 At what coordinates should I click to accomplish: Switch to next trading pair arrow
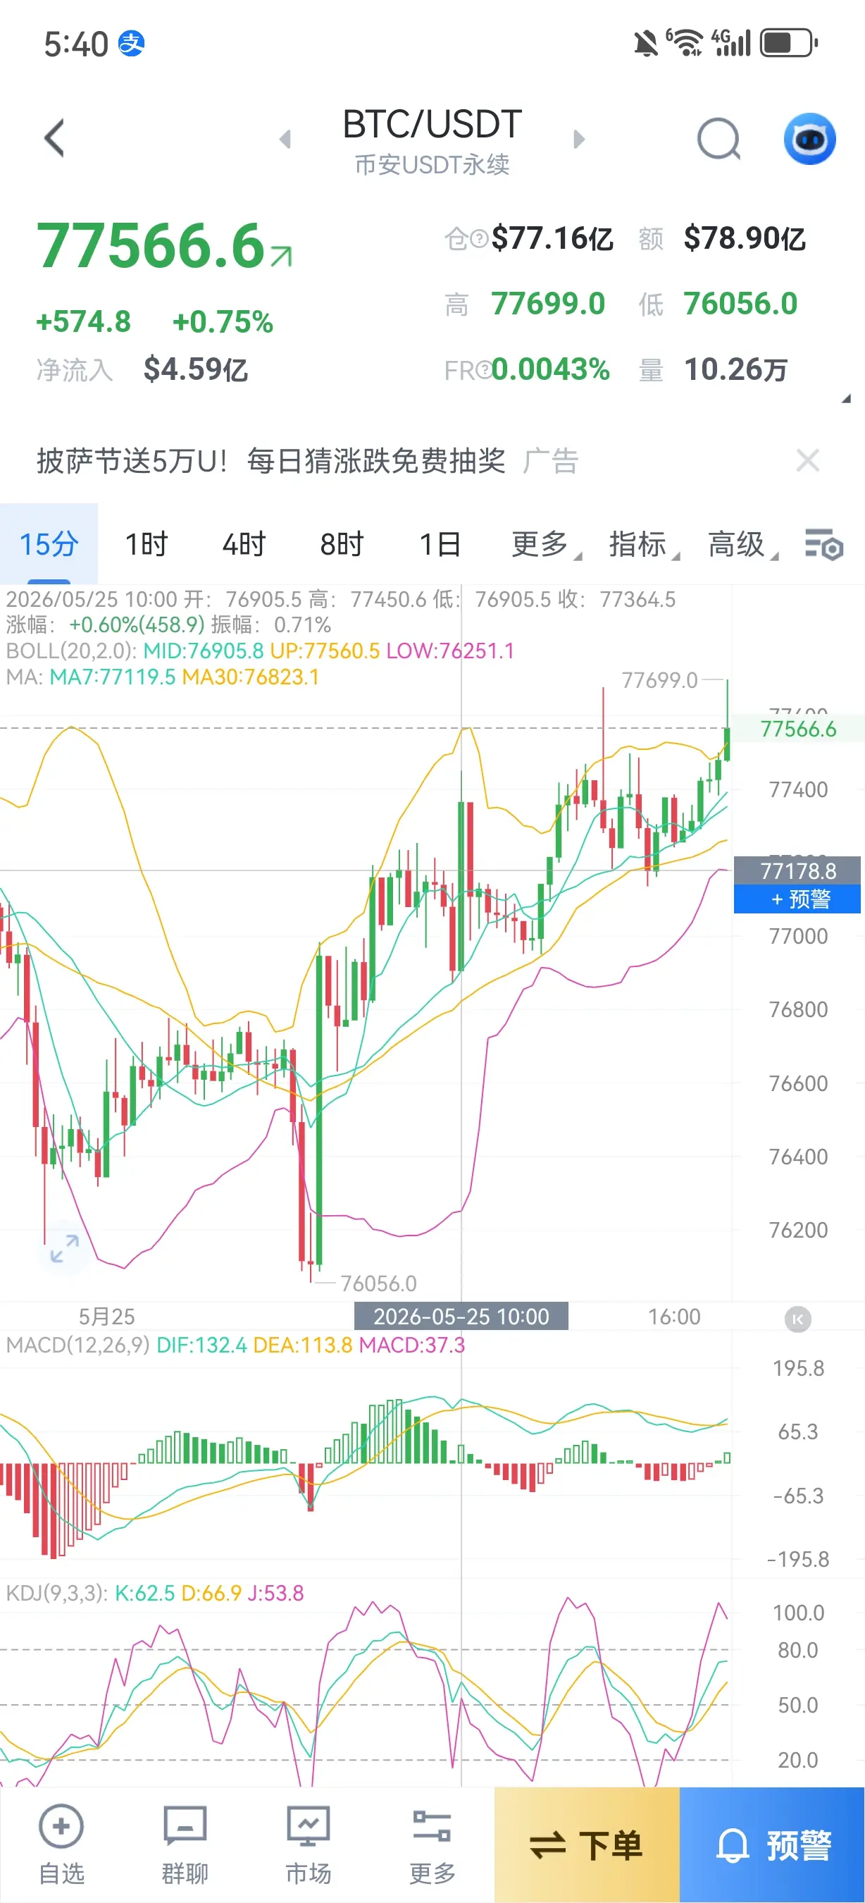pos(578,139)
